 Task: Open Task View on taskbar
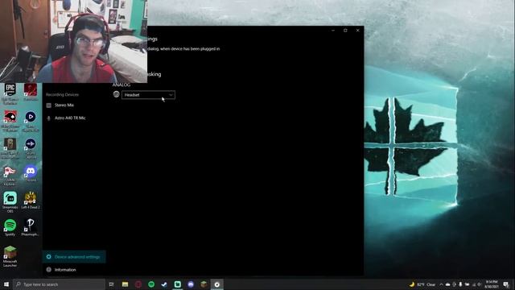111,284
